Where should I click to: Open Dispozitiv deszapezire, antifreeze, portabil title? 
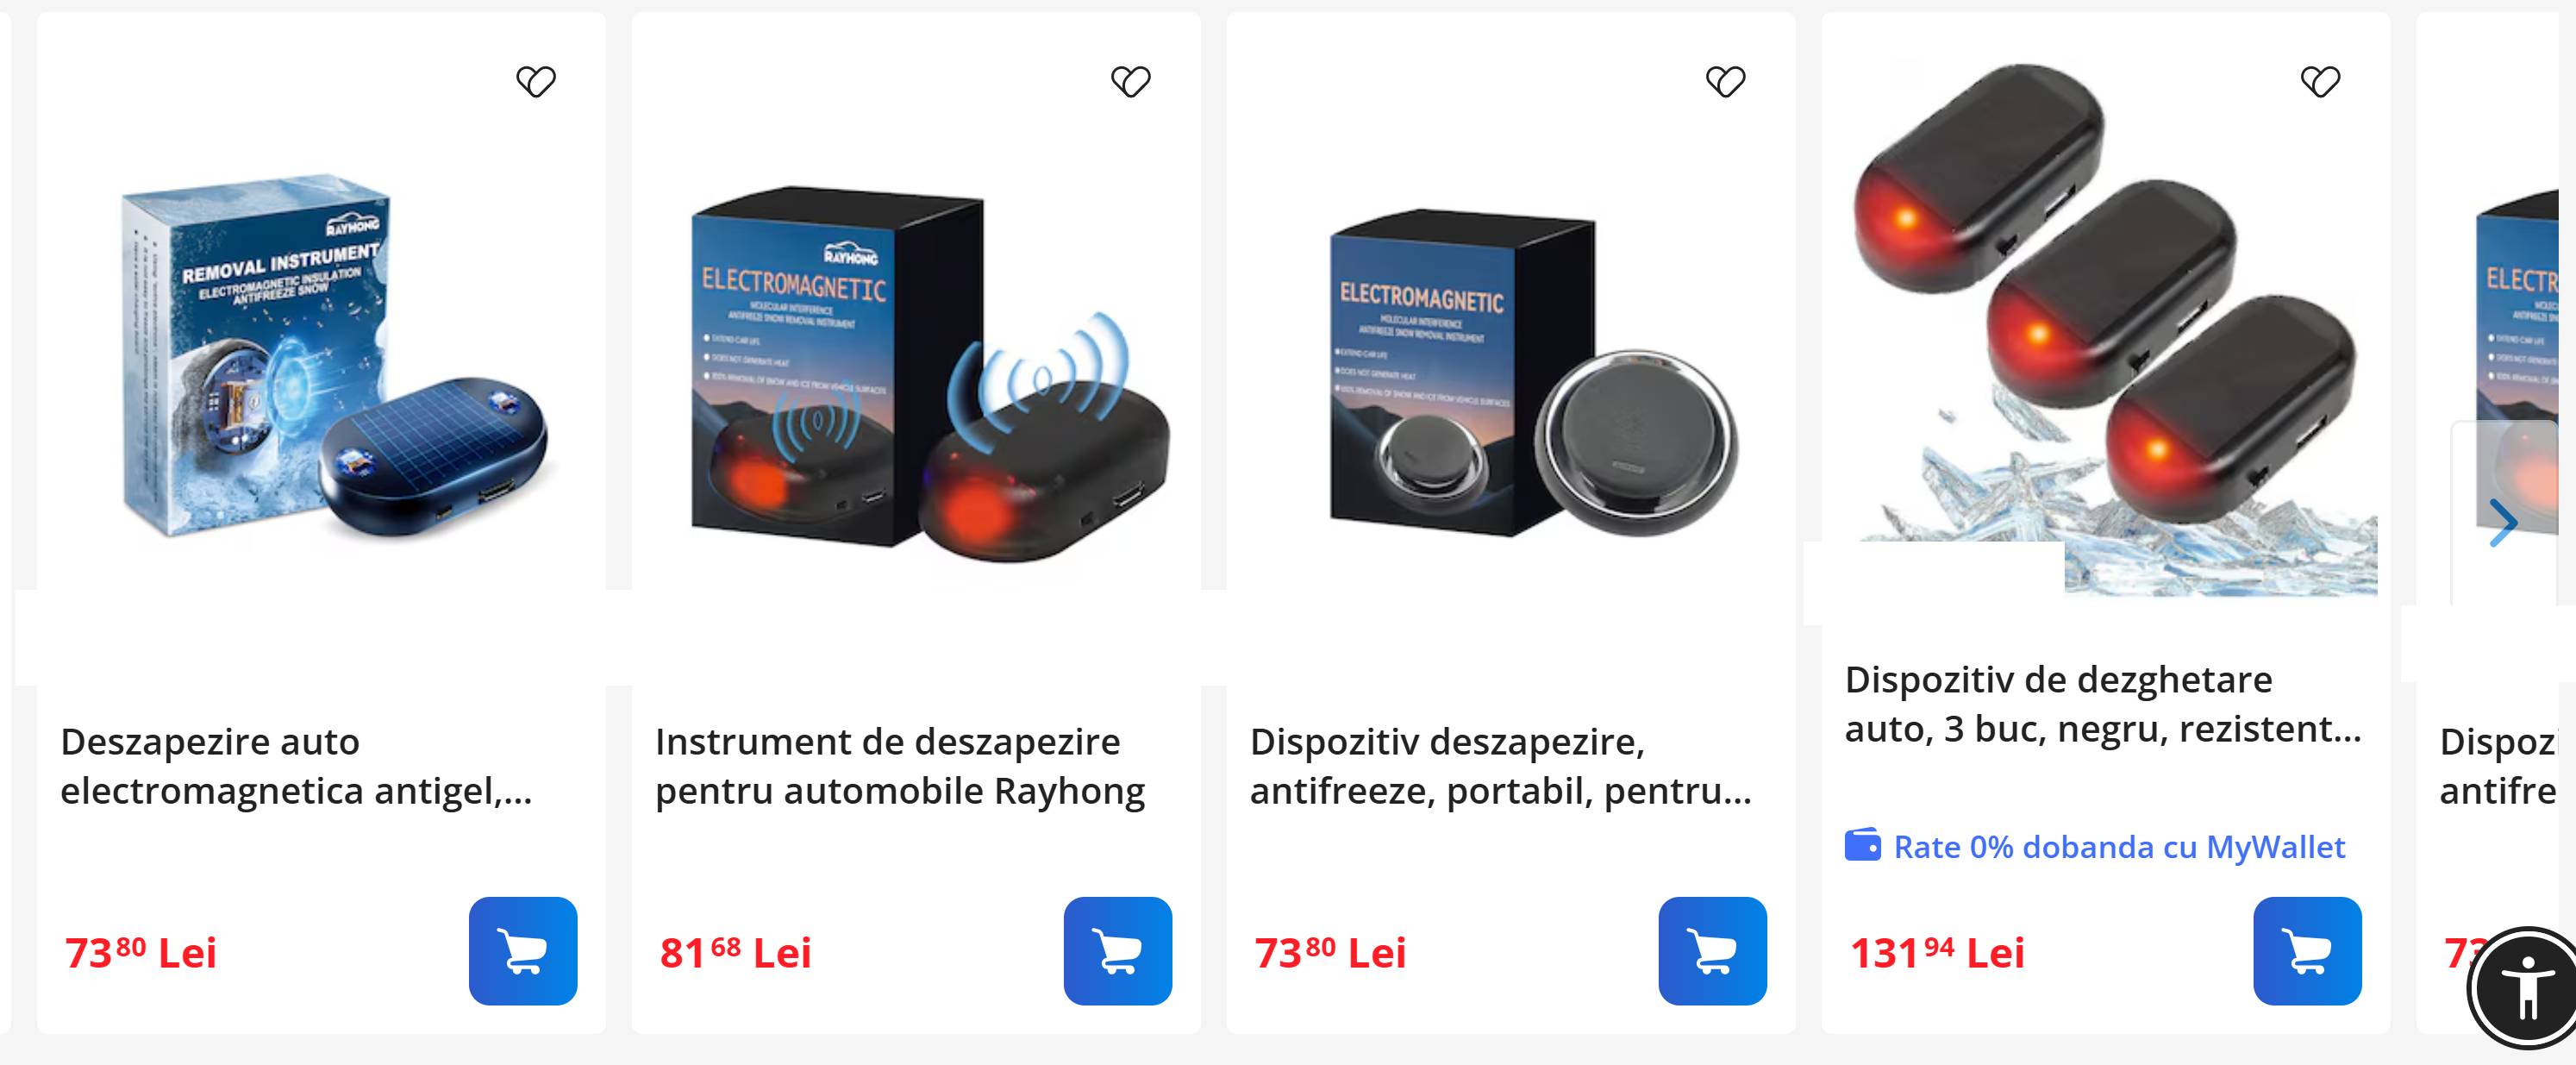point(1501,766)
